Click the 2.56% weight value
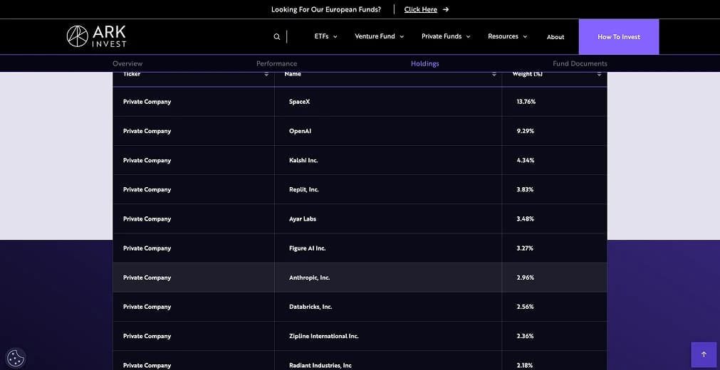This screenshot has width=720, height=370. (525, 307)
